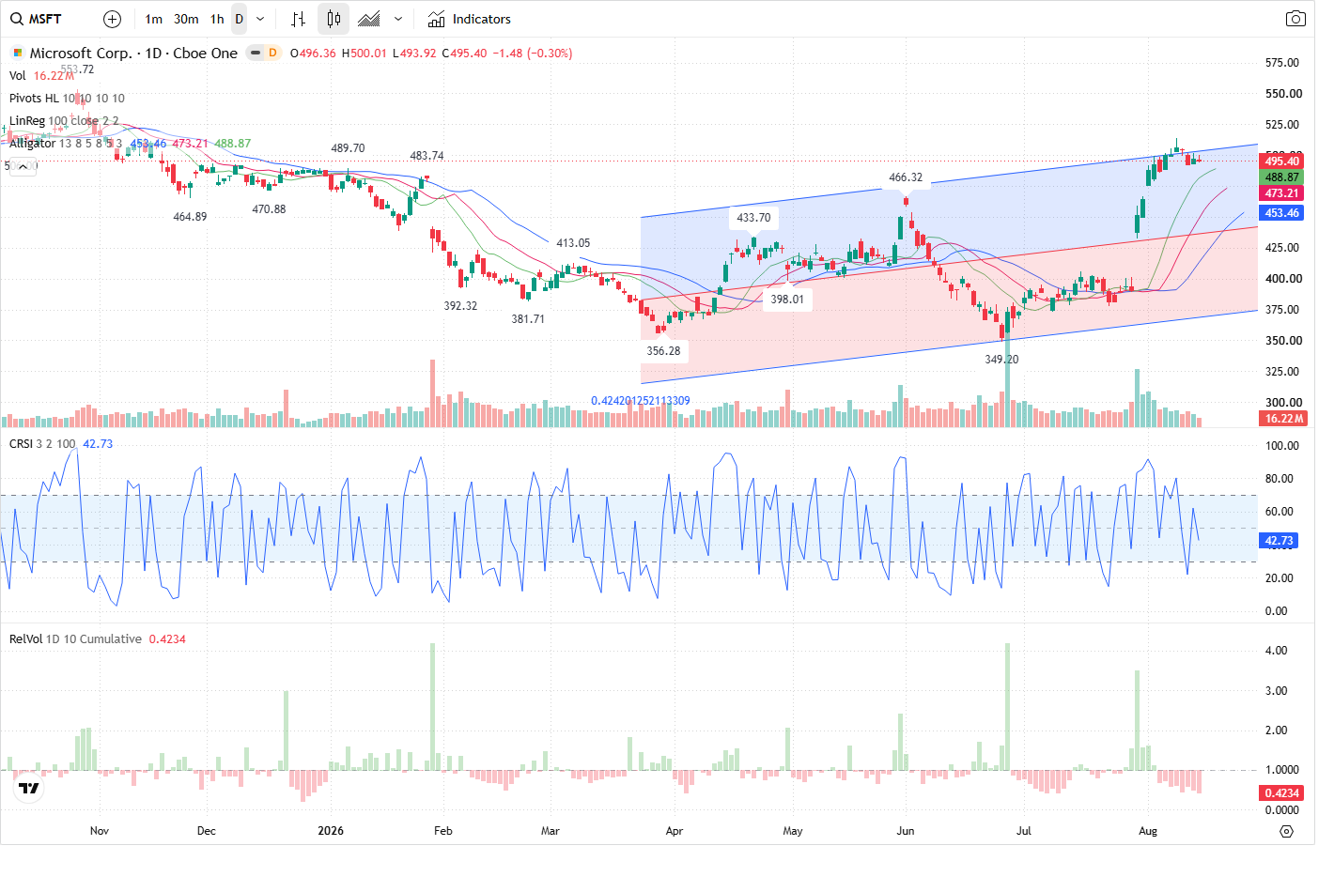Viewport: 1334px width, 892px height.
Task: Click the H500.01 high value in legend
Action: 364,54
